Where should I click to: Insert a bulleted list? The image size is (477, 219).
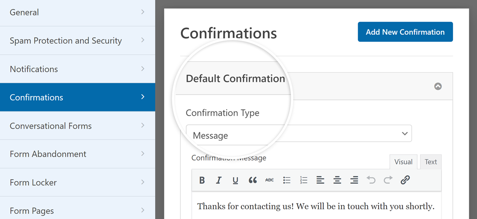click(287, 180)
